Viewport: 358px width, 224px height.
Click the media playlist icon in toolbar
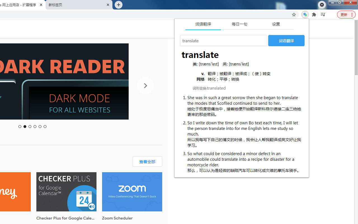click(323, 15)
